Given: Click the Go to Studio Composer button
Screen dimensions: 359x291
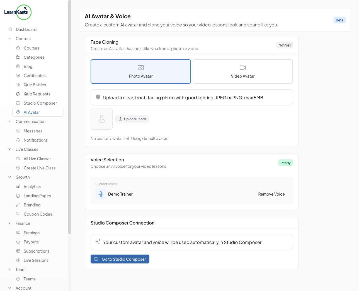Looking at the screenshot, I should coord(120,259).
